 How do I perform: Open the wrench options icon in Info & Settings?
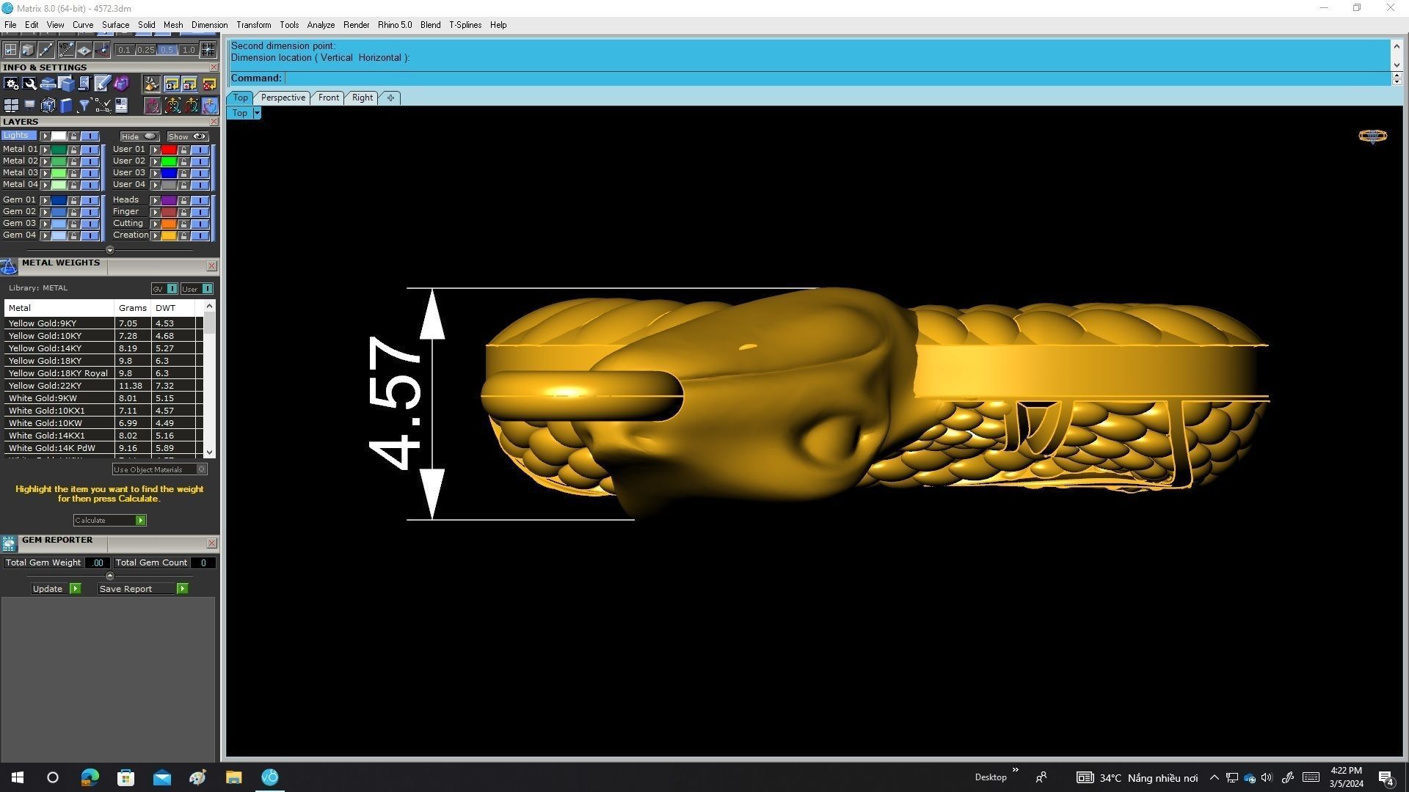click(29, 84)
